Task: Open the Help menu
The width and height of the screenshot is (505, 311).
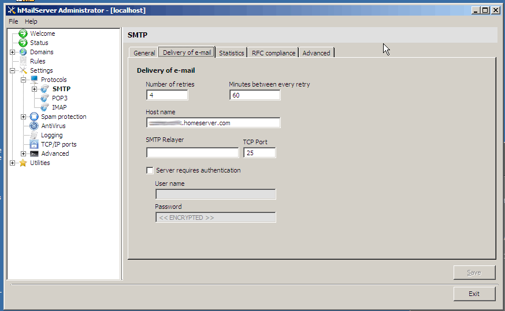Action: (x=31, y=21)
